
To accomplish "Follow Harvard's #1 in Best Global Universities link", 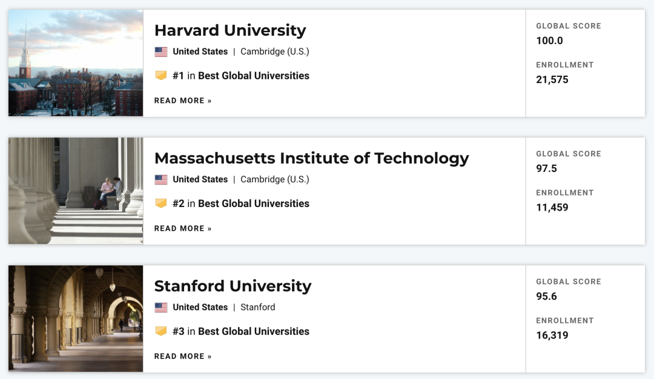I will tap(241, 76).
